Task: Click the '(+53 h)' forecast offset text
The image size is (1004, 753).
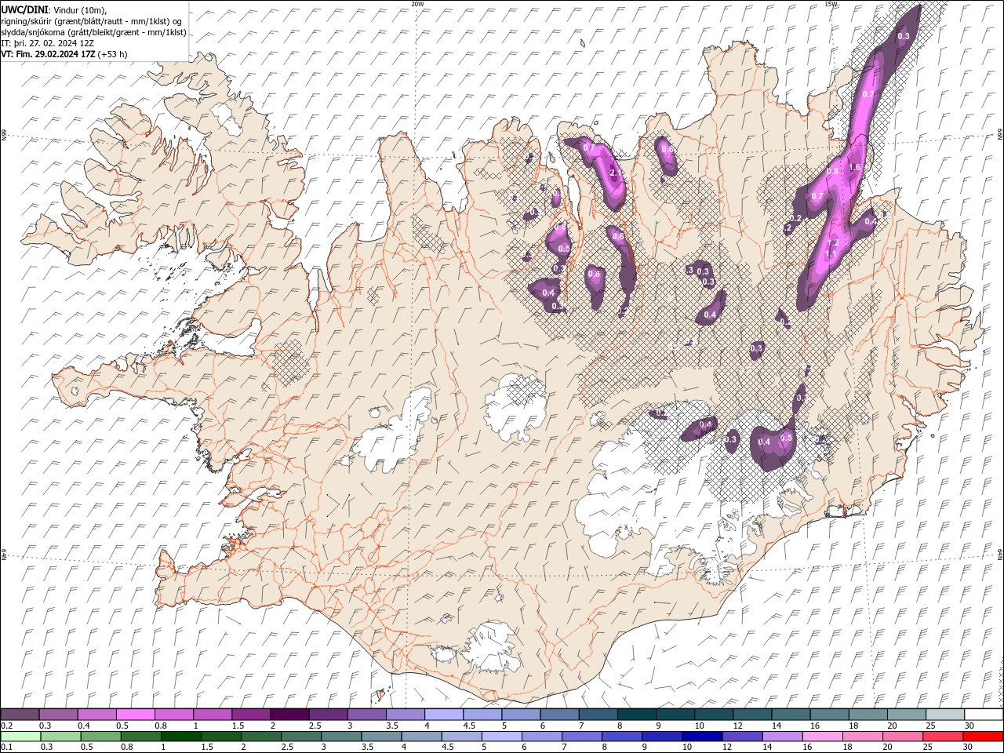Action: click(x=113, y=54)
